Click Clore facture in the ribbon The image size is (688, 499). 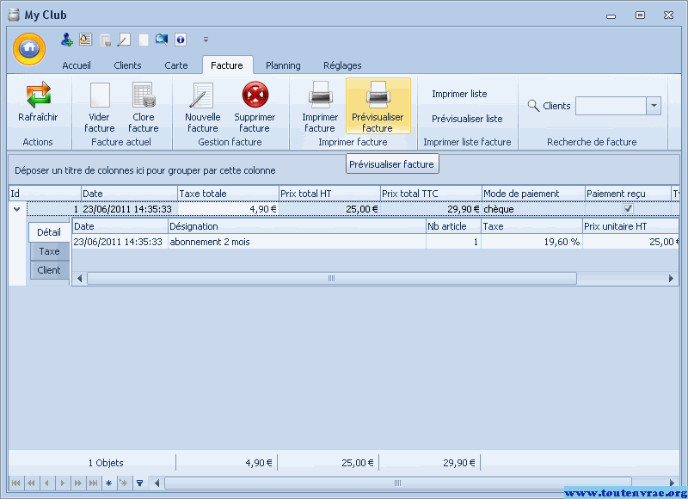pyautogui.click(x=144, y=107)
